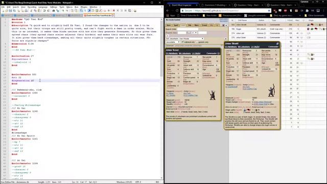Click the Find binoculars icon in Notepad++

[53, 10]
